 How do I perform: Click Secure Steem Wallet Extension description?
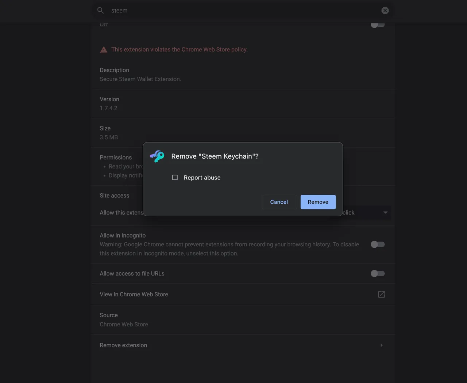140,79
